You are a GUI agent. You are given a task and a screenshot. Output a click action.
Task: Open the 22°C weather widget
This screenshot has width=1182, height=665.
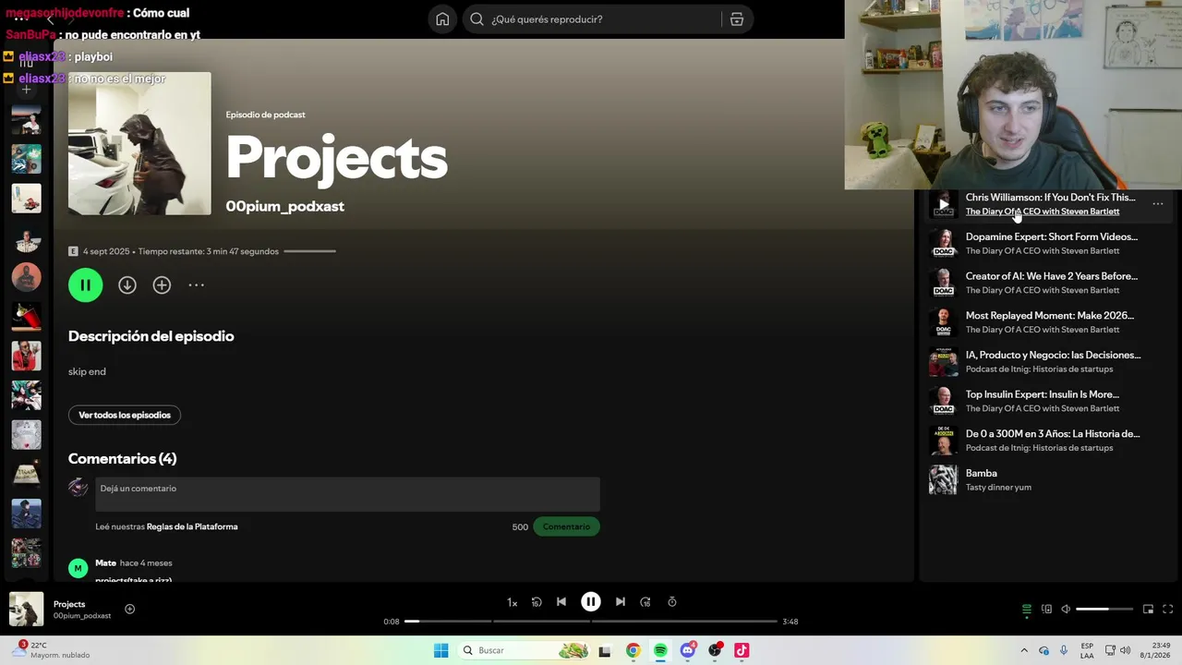point(51,650)
